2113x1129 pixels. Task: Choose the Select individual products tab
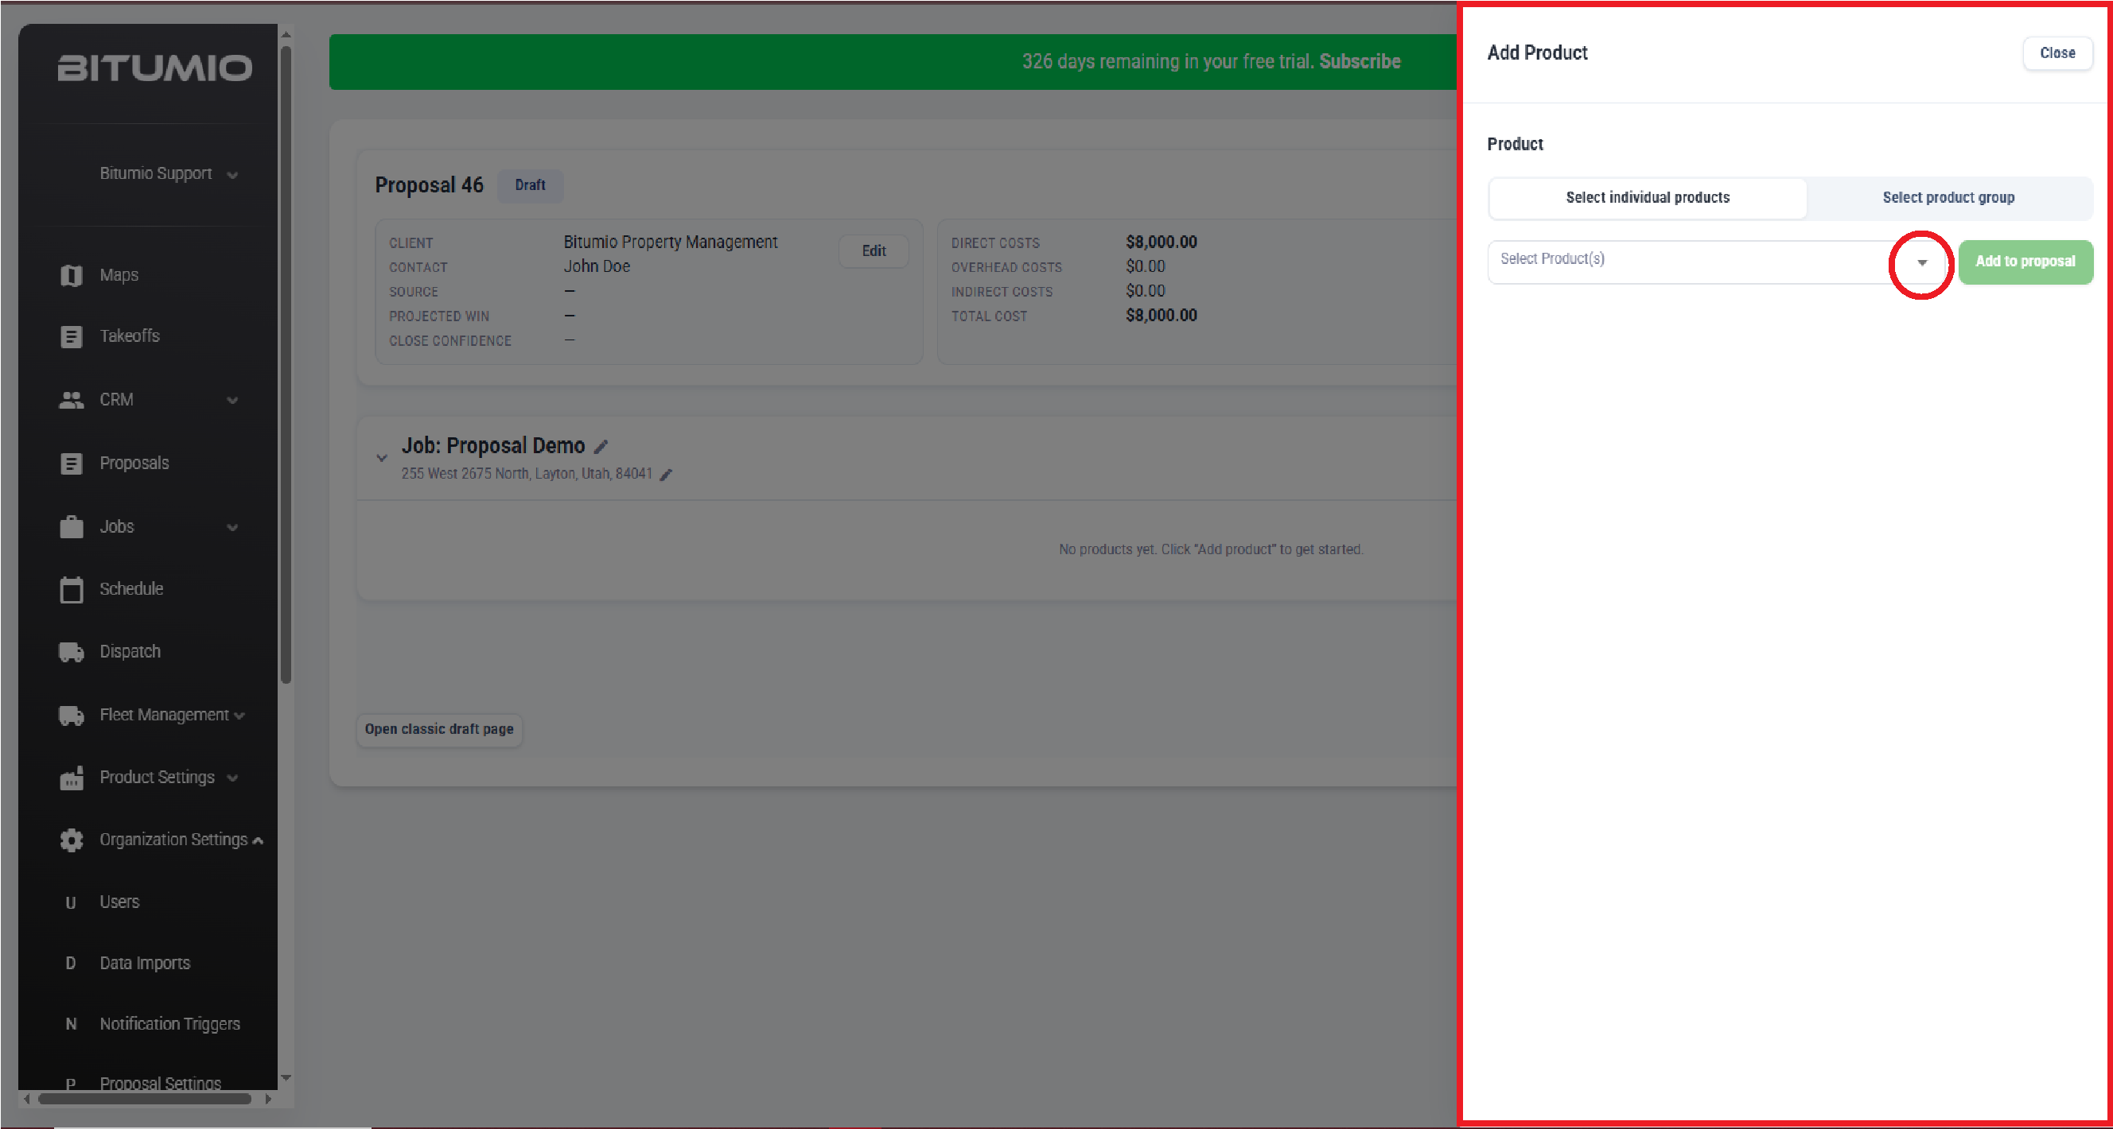[1647, 198]
